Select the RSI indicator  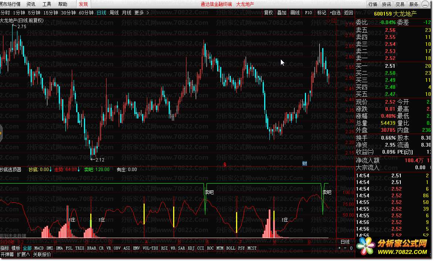(x=164, y=248)
